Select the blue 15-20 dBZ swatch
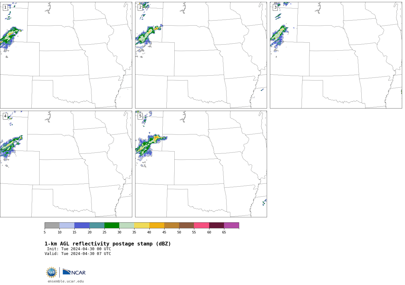Screen dimensions: 405x285 tap(82, 225)
